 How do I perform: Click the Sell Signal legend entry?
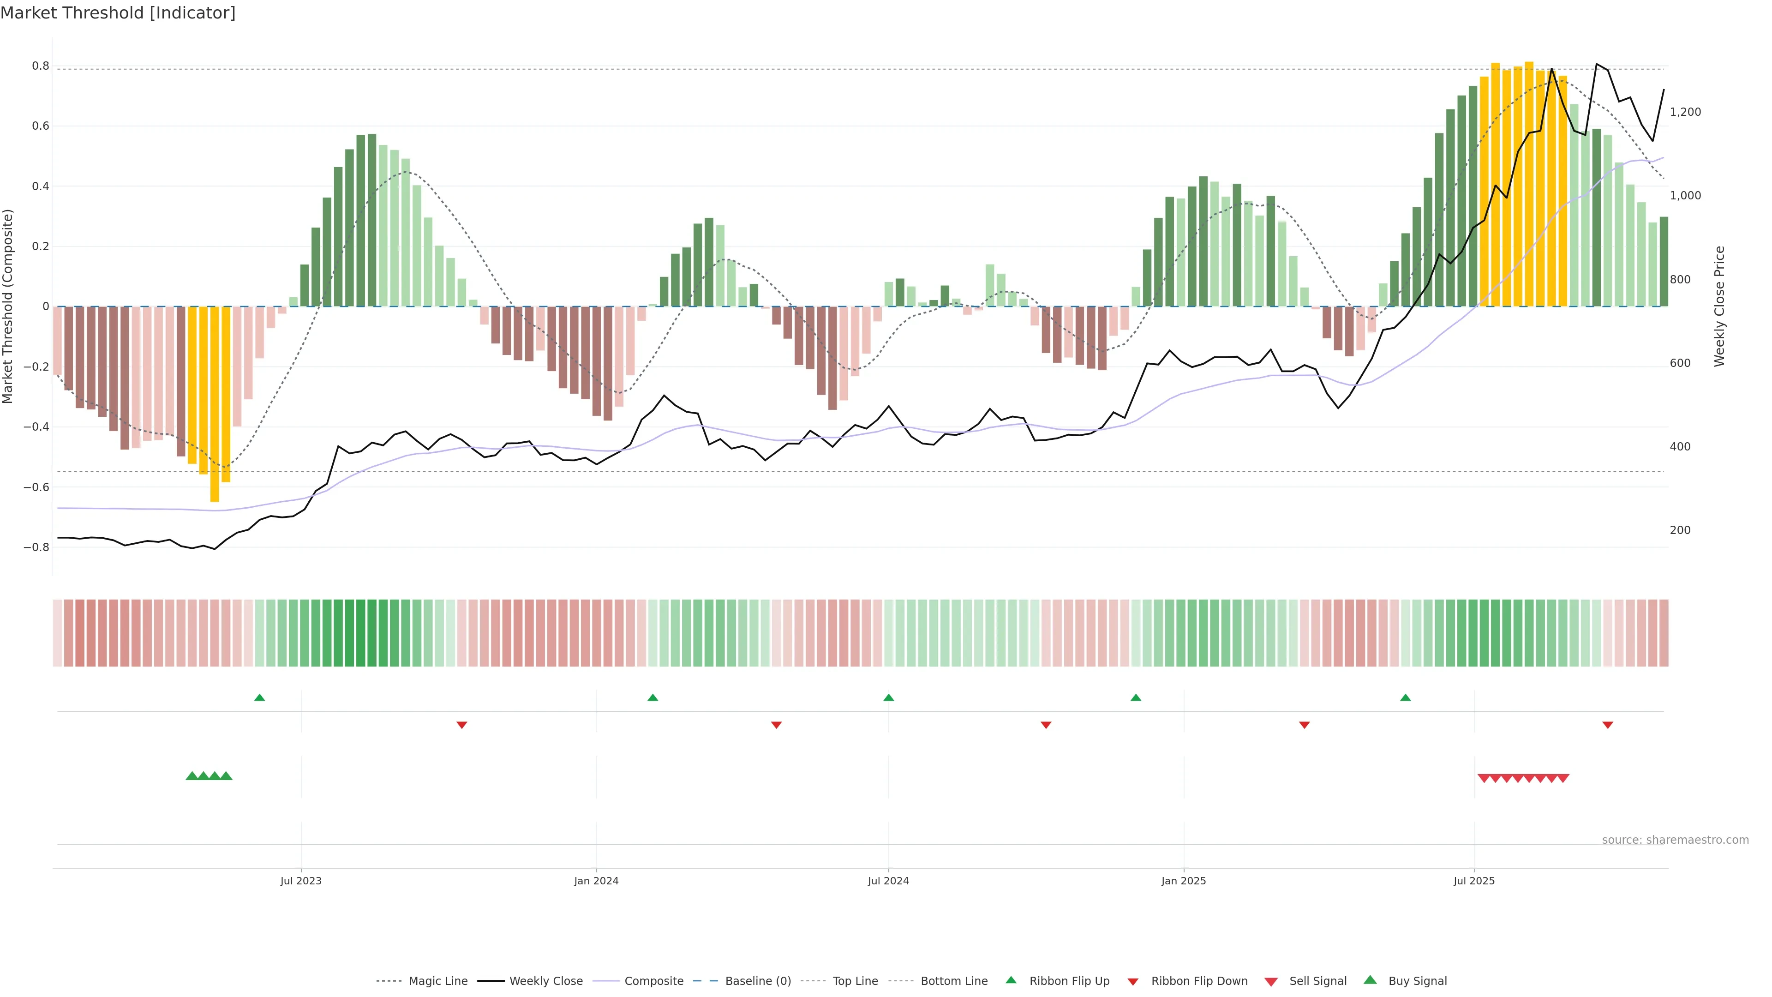coord(1317,981)
